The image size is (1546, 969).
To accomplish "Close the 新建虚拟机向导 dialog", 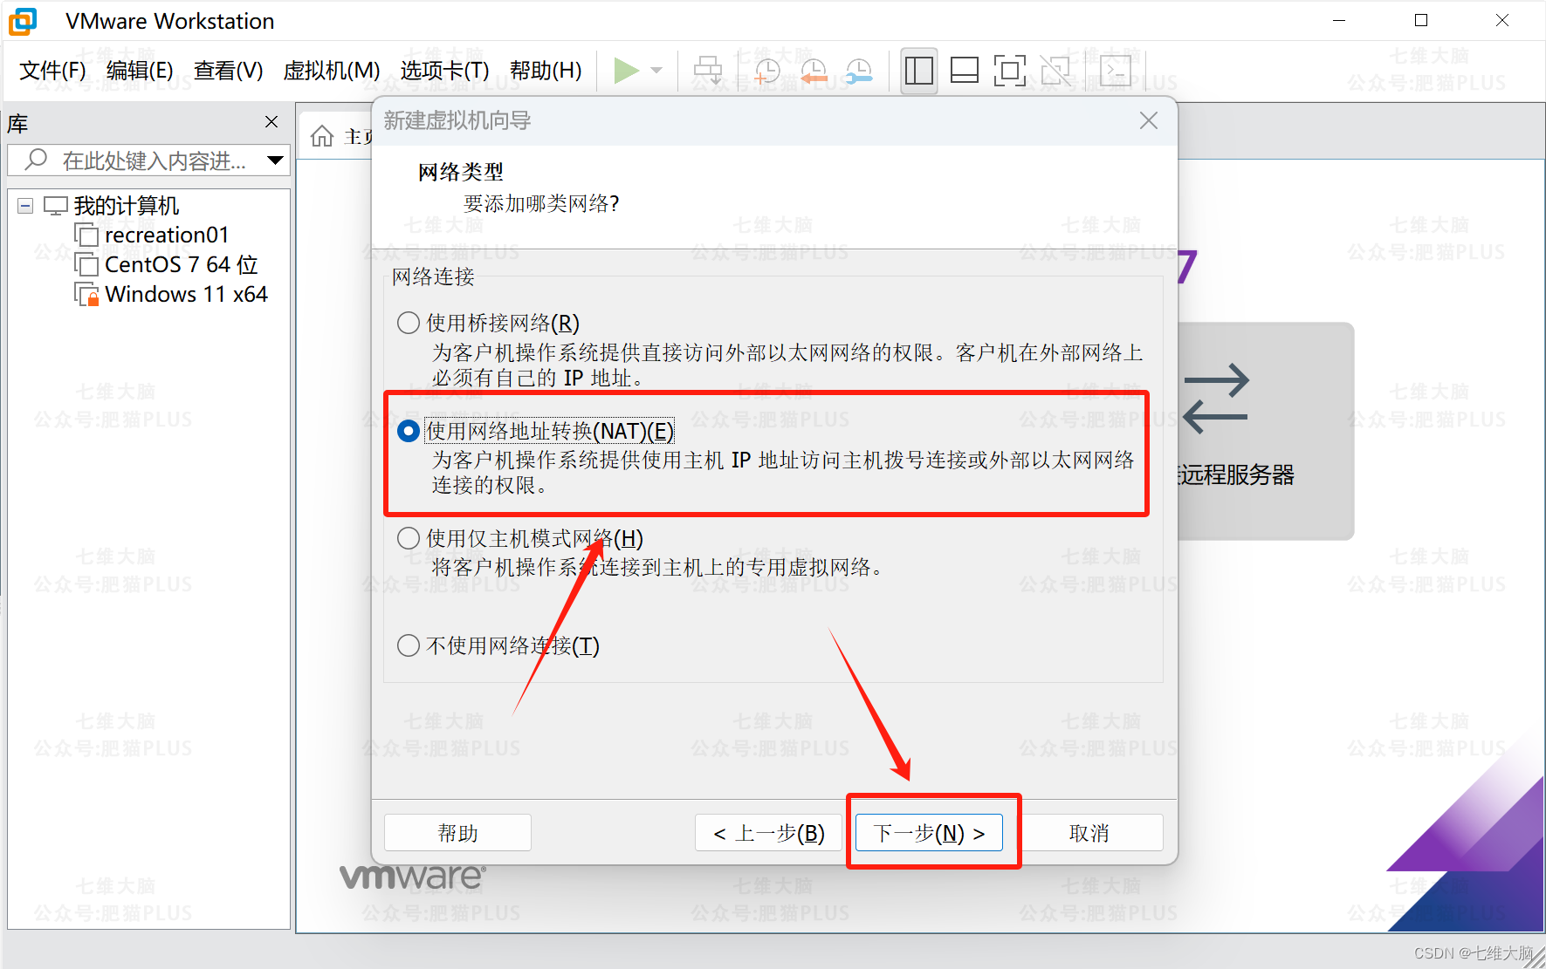I will [1149, 121].
